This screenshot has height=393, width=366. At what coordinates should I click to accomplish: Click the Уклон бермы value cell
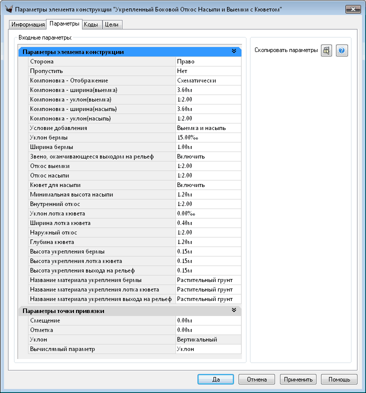coord(207,137)
